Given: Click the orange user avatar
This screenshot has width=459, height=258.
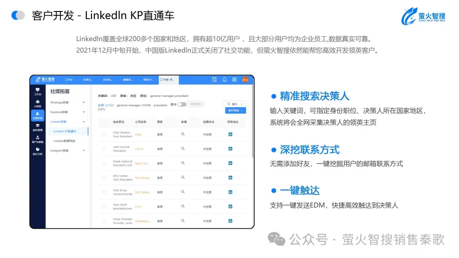Looking at the screenshot, I should pyautogui.click(x=246, y=80).
